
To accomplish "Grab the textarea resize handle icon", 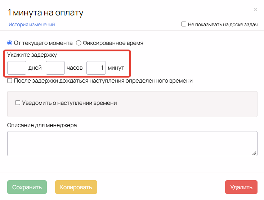I will click(254, 153).
